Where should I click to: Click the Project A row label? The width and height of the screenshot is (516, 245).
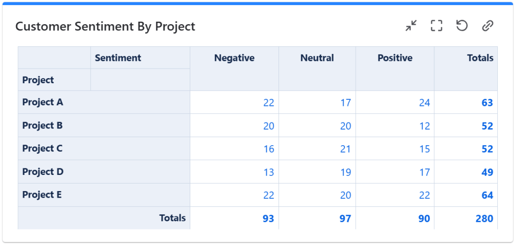[x=43, y=102]
